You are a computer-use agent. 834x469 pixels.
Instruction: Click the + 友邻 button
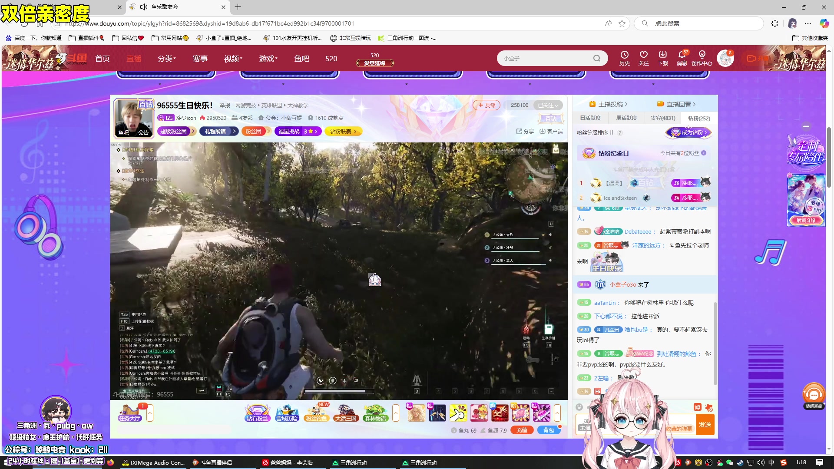click(x=486, y=105)
